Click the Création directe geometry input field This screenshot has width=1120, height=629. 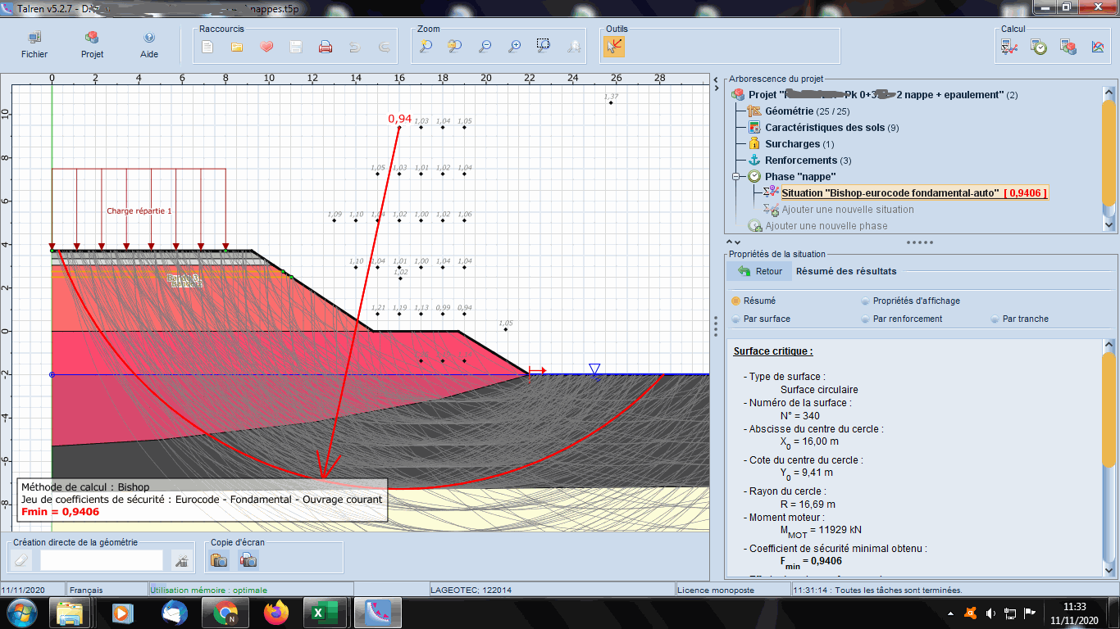pos(102,560)
